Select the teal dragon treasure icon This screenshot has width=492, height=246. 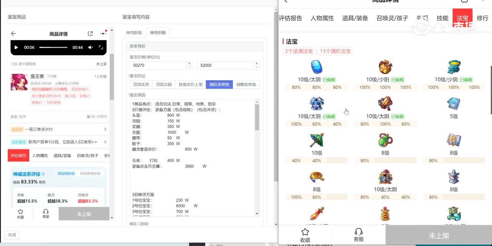(x=454, y=214)
